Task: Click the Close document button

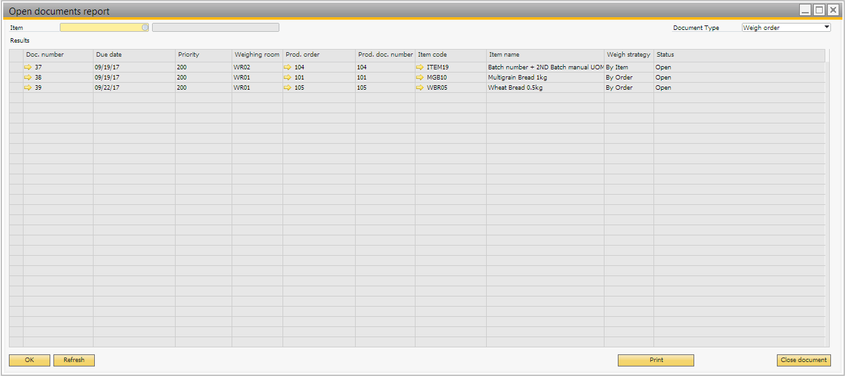Action: point(804,359)
